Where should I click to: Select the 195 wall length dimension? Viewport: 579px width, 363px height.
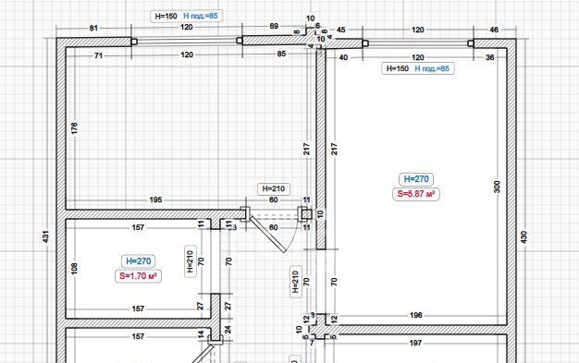pyautogui.click(x=155, y=200)
